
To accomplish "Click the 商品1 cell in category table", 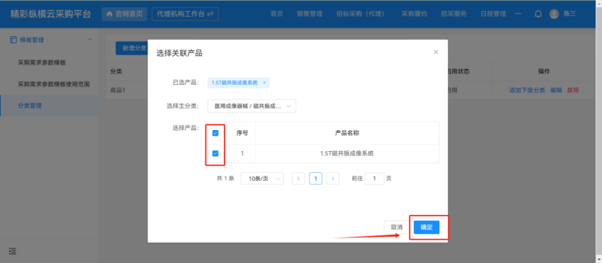I will (118, 90).
